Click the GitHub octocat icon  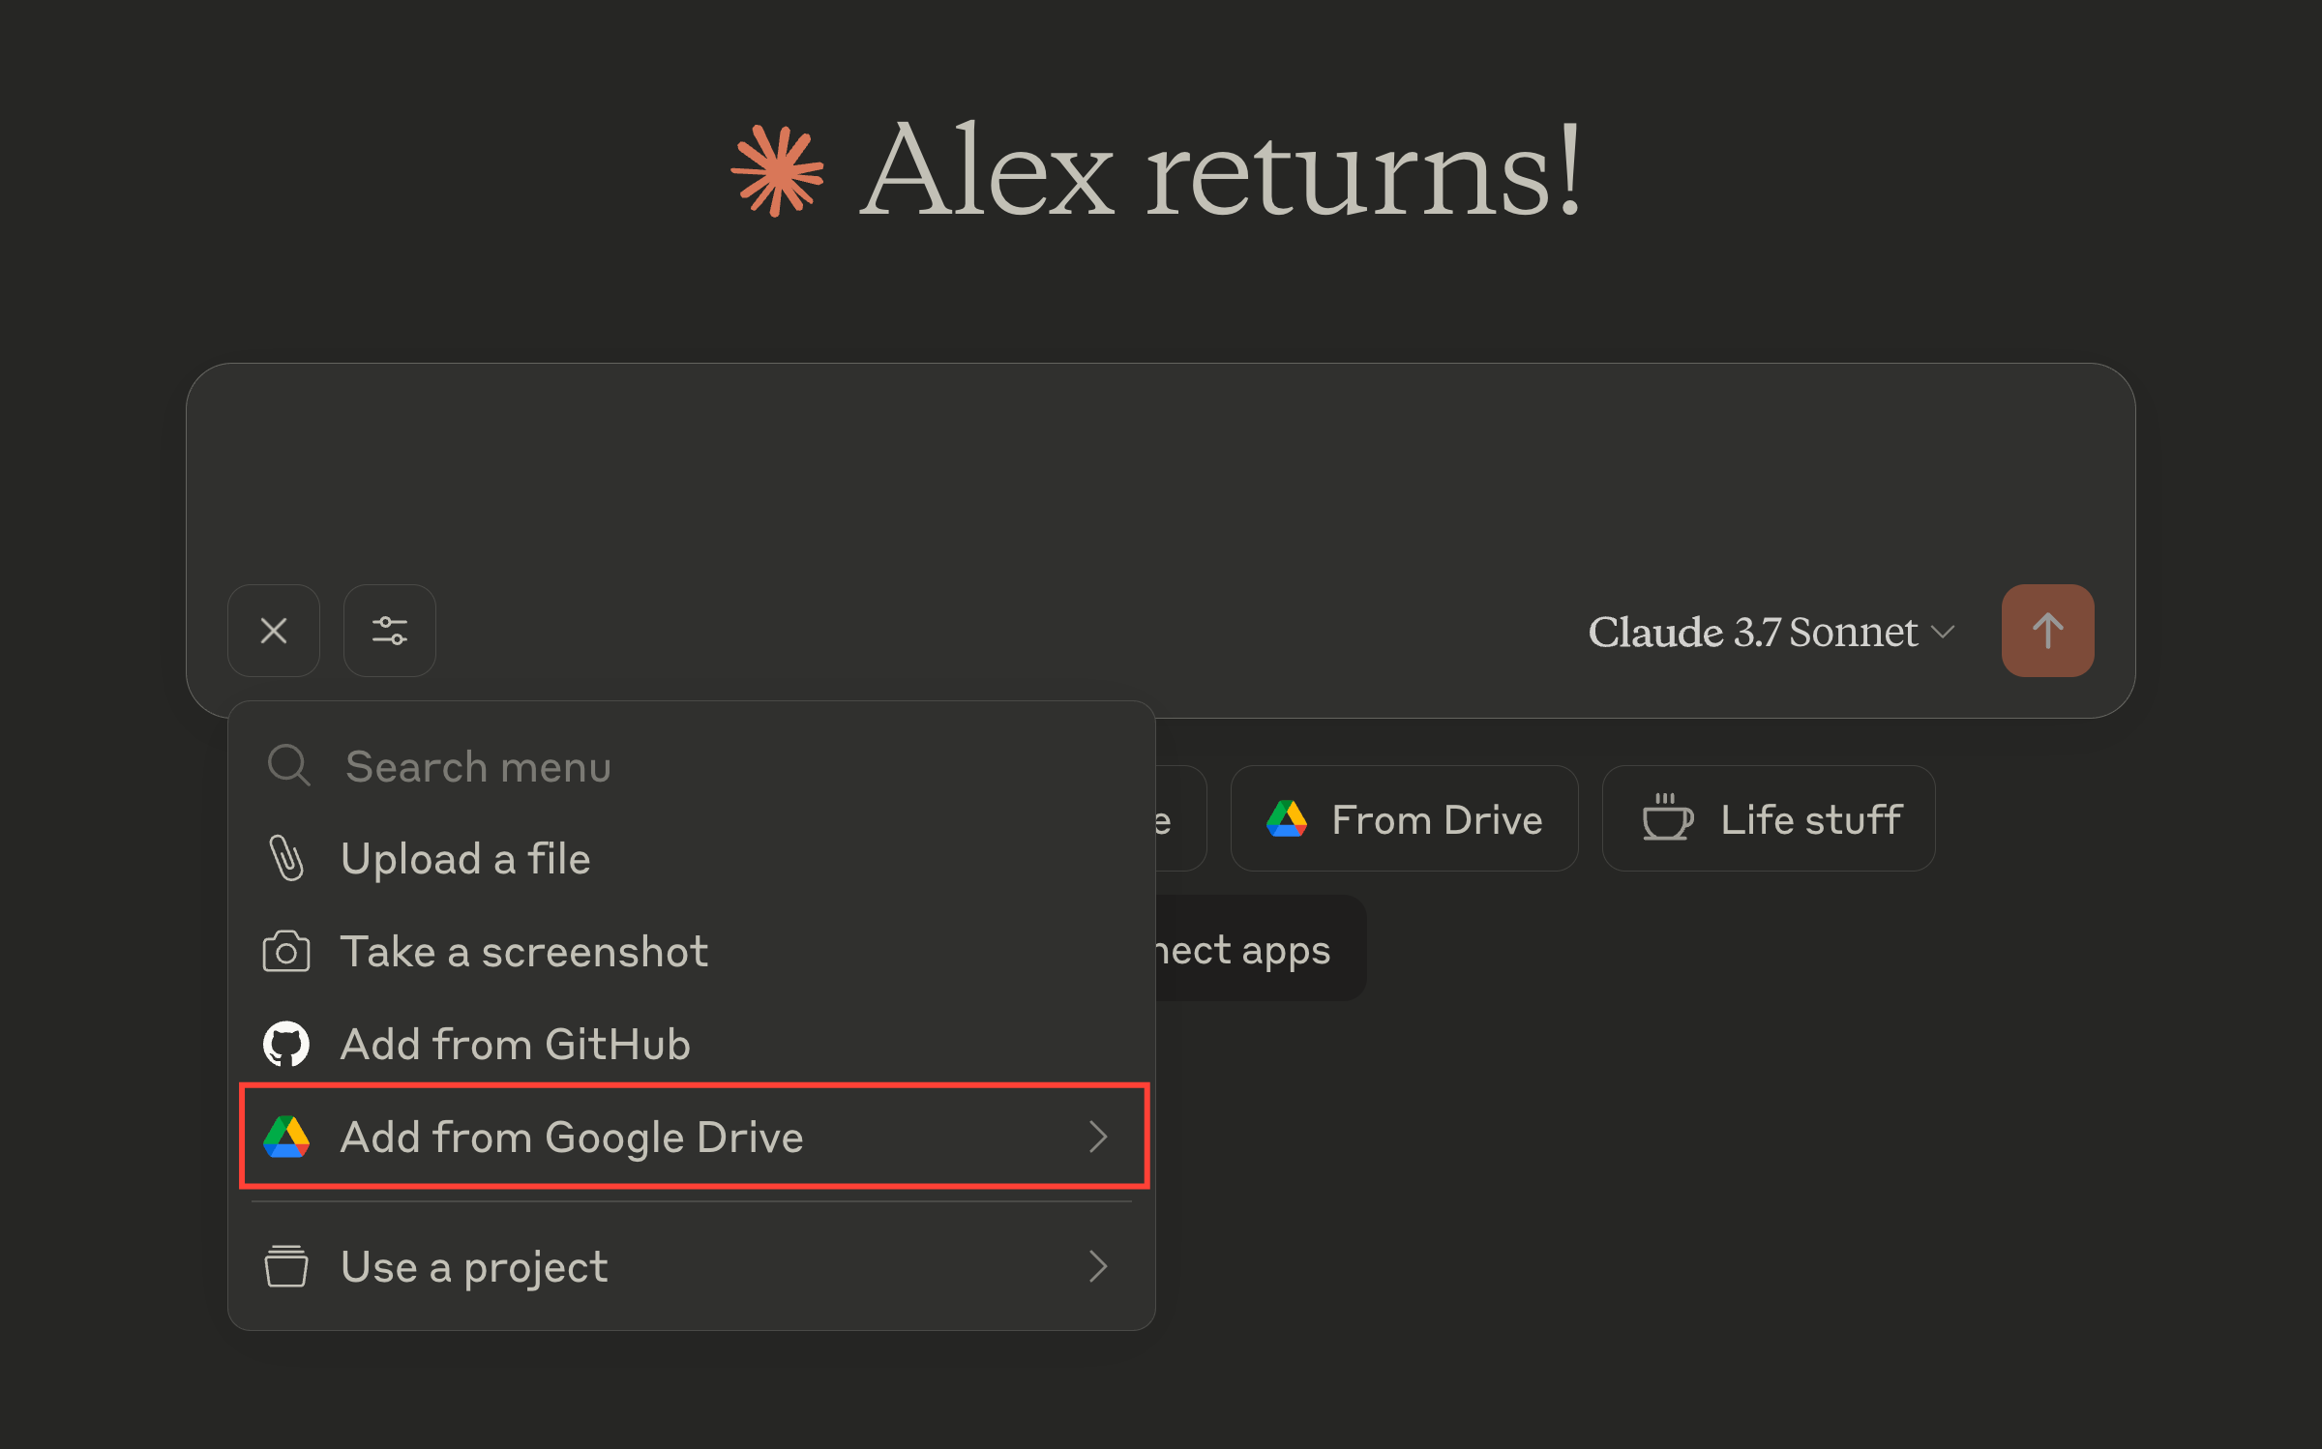click(286, 1045)
